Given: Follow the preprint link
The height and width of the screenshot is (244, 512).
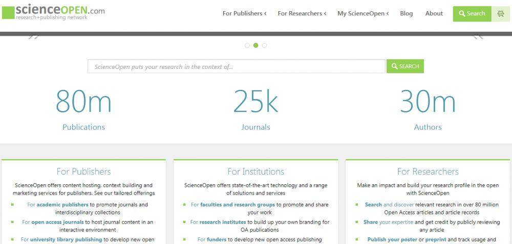Looking at the screenshot, I should (436, 239).
